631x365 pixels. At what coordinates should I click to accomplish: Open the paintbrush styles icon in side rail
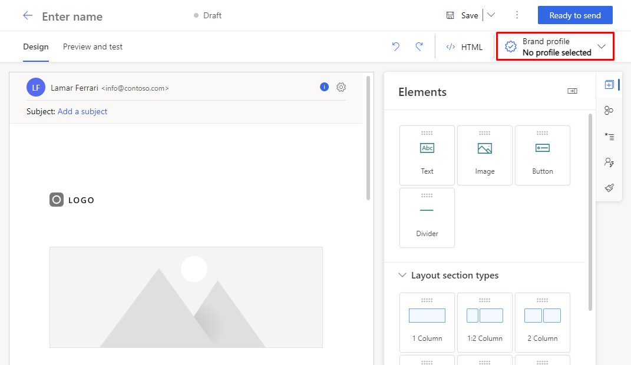click(609, 188)
